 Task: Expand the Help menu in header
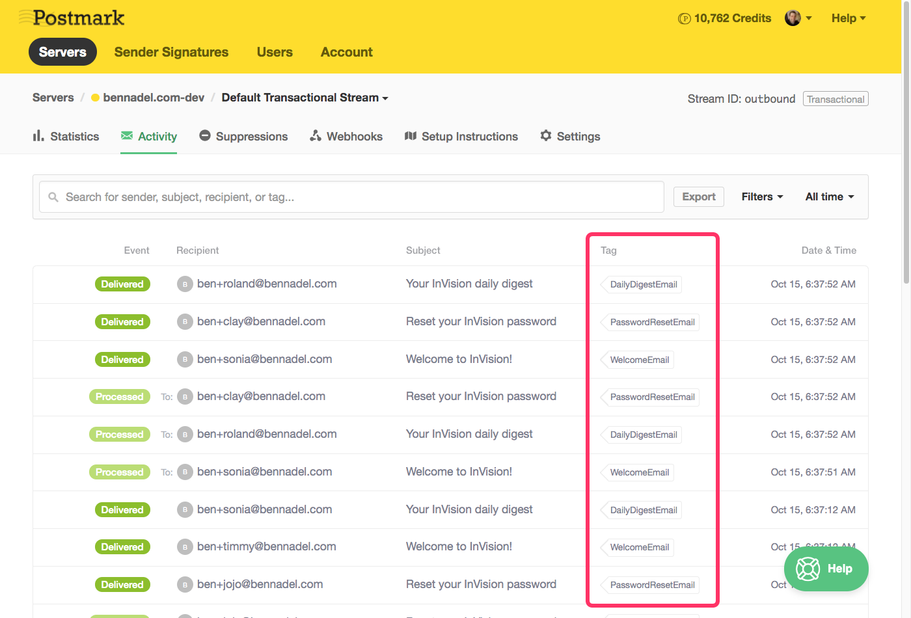(x=848, y=18)
